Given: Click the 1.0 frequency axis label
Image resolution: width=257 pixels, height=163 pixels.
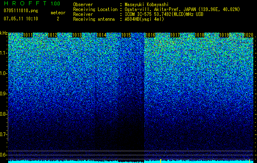Looking at the screenshot, I should [3, 73].
